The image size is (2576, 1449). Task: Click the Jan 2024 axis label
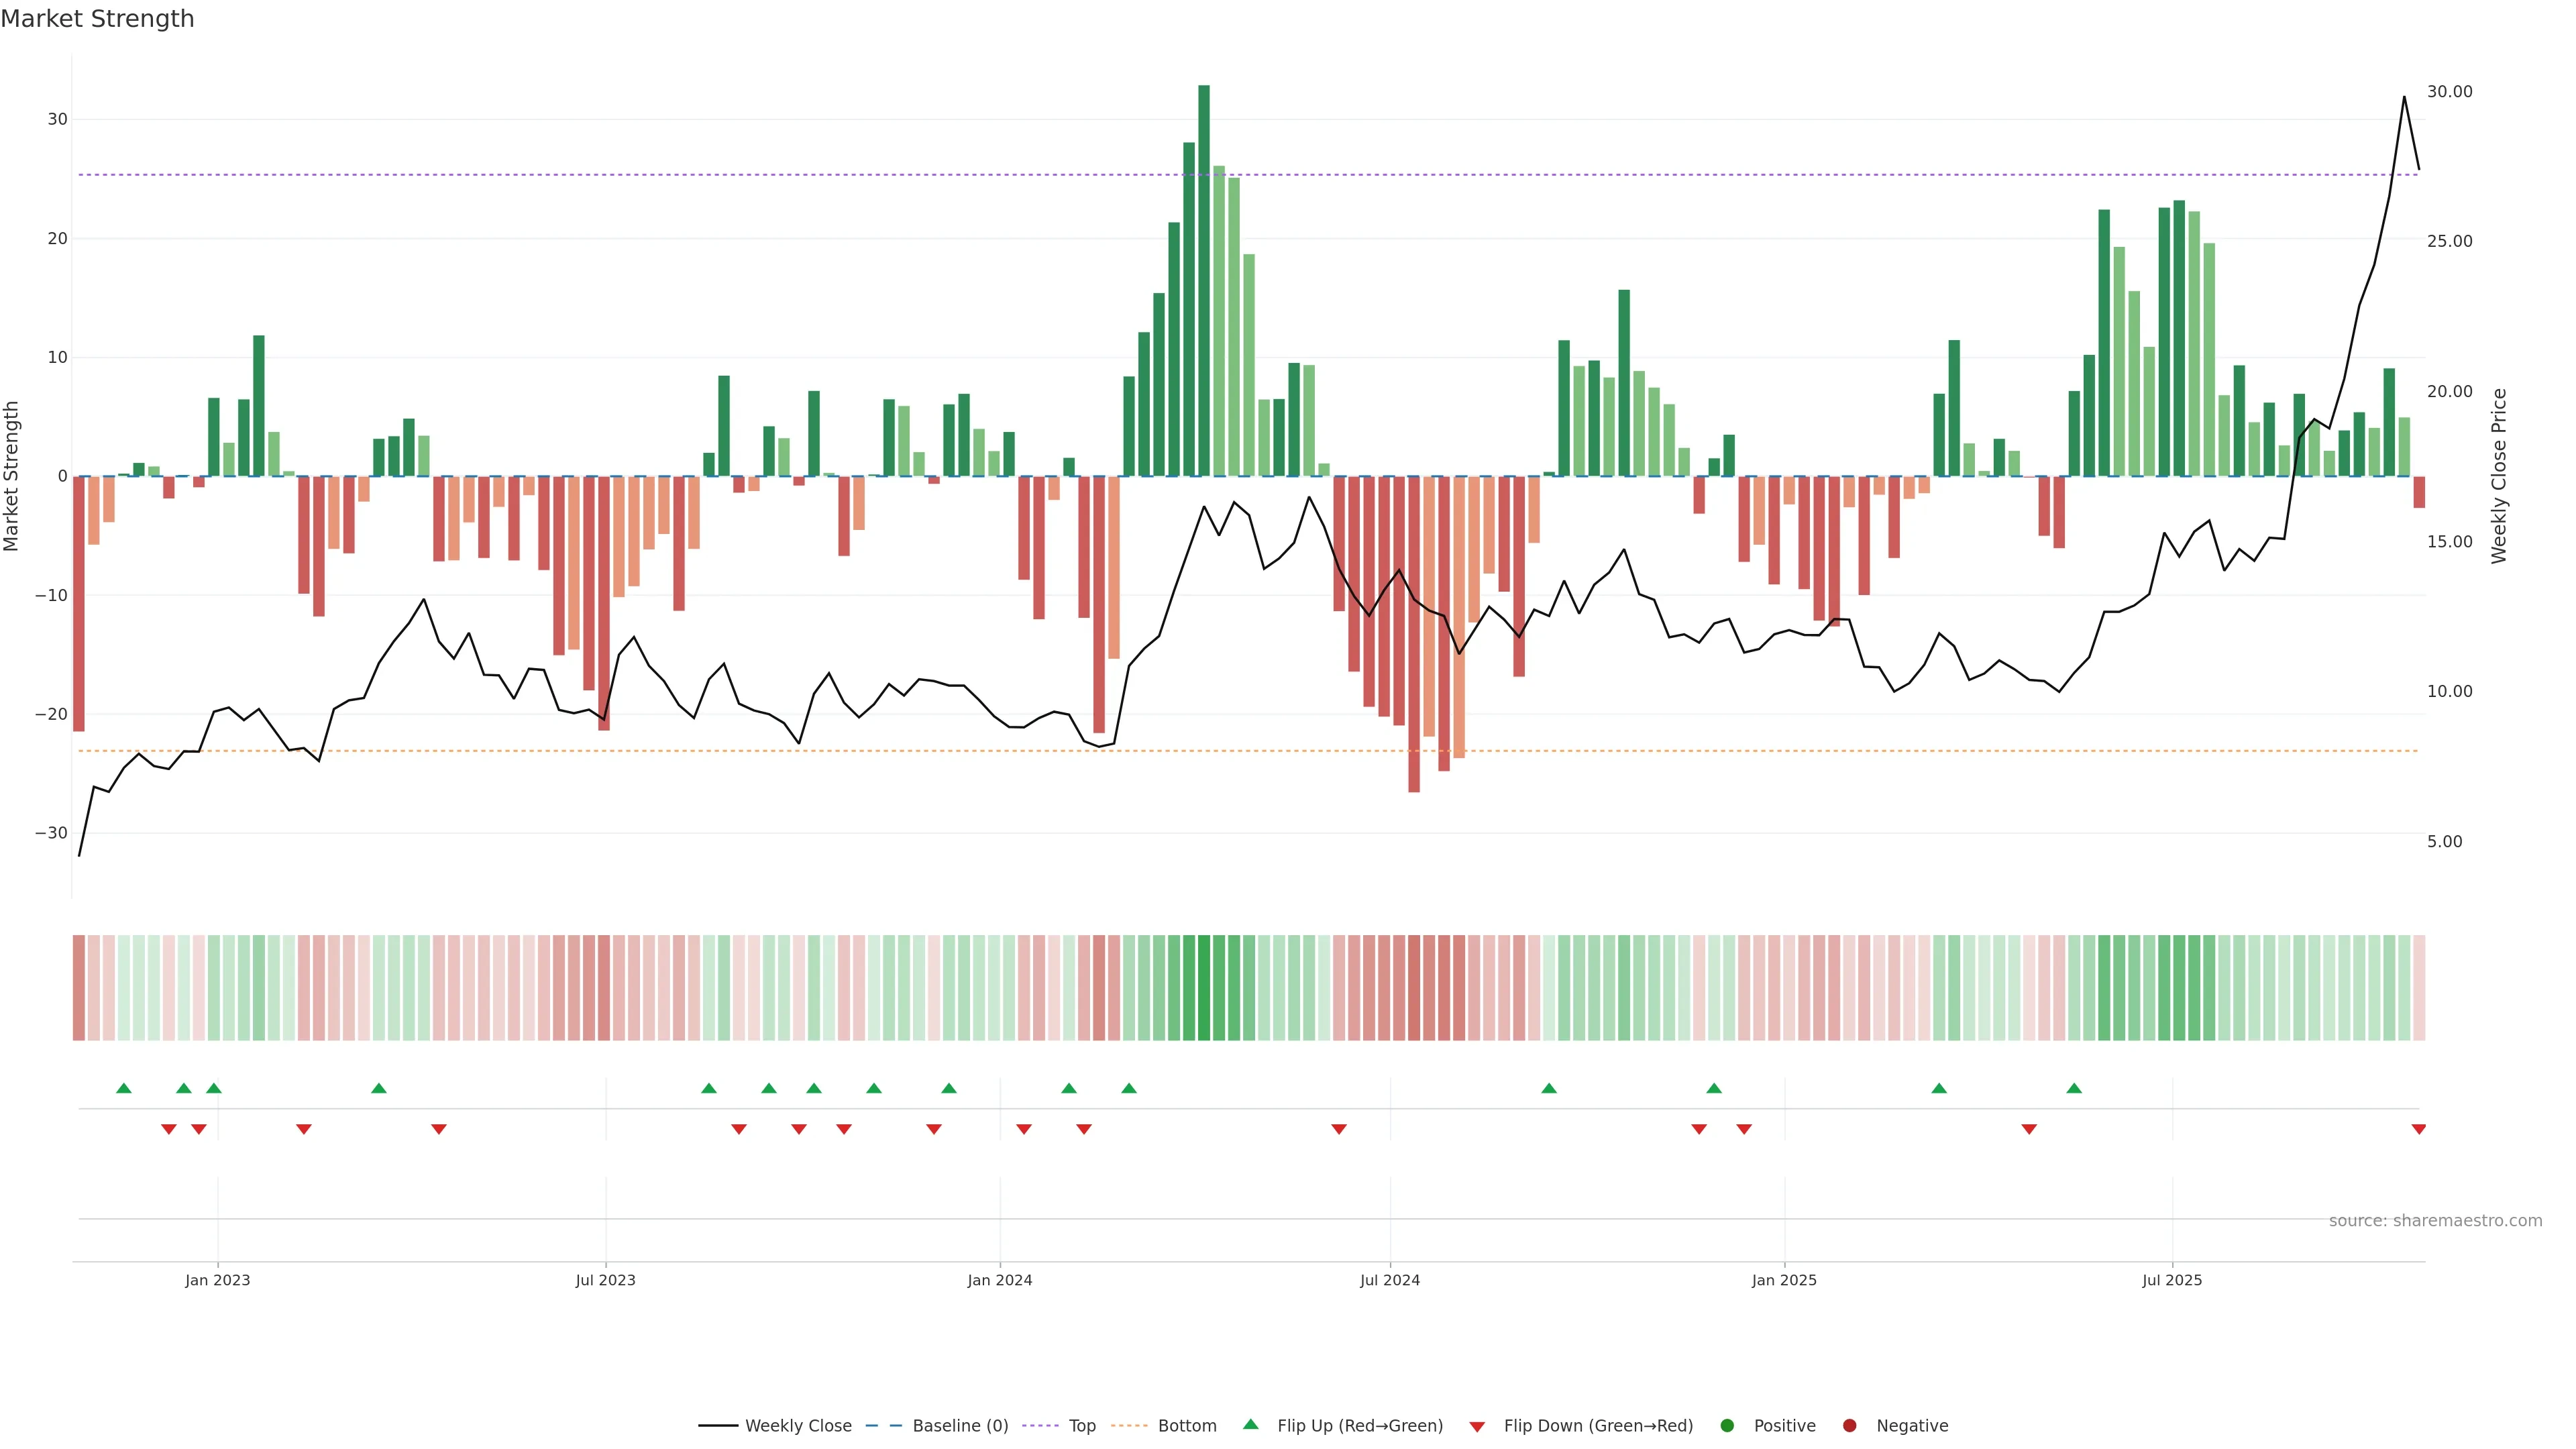pyautogui.click(x=1000, y=1280)
